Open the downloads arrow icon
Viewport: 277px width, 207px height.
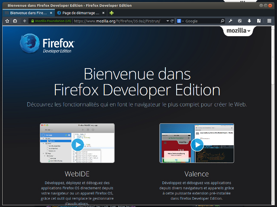click(x=249, y=21)
